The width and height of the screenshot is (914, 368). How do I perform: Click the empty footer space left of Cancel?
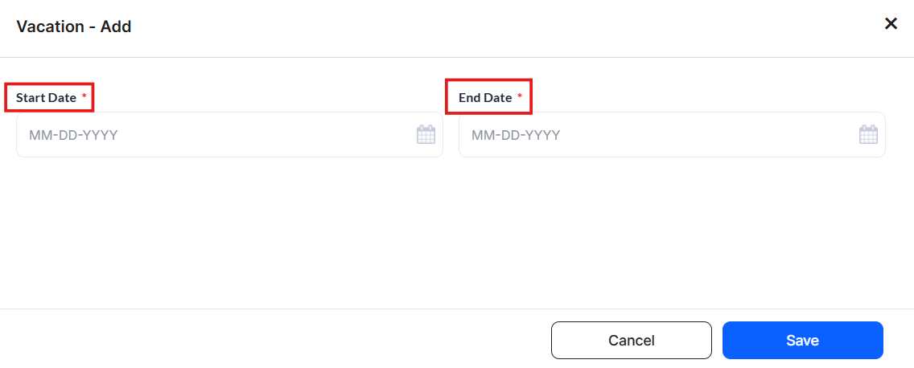coord(274,340)
